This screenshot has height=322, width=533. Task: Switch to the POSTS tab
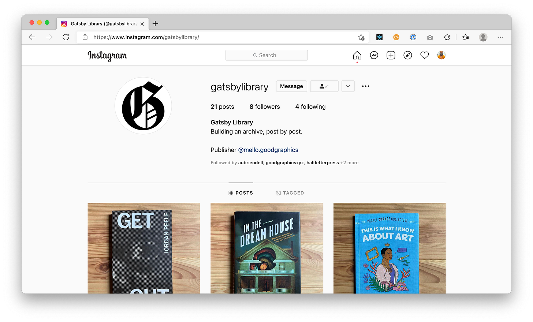[x=241, y=193]
